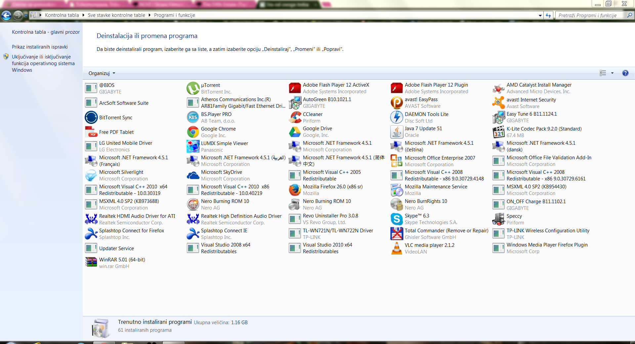Image resolution: width=635 pixels, height=344 pixels.
Task: Click the AutoGreen B10.1021.1 icon
Action: [x=295, y=103]
